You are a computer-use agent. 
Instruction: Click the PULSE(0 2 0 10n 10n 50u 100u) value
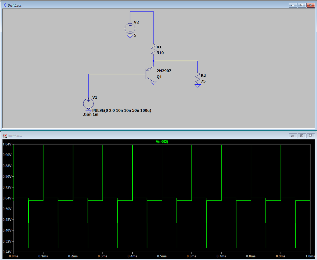[122, 110]
